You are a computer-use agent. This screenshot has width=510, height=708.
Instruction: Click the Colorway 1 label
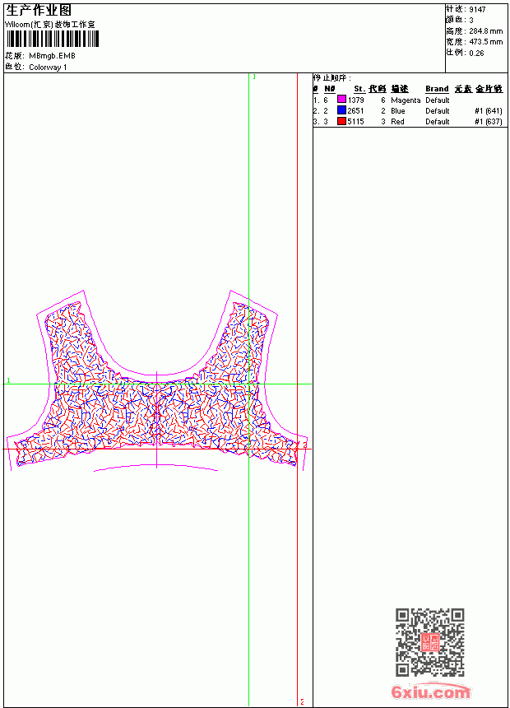point(48,68)
